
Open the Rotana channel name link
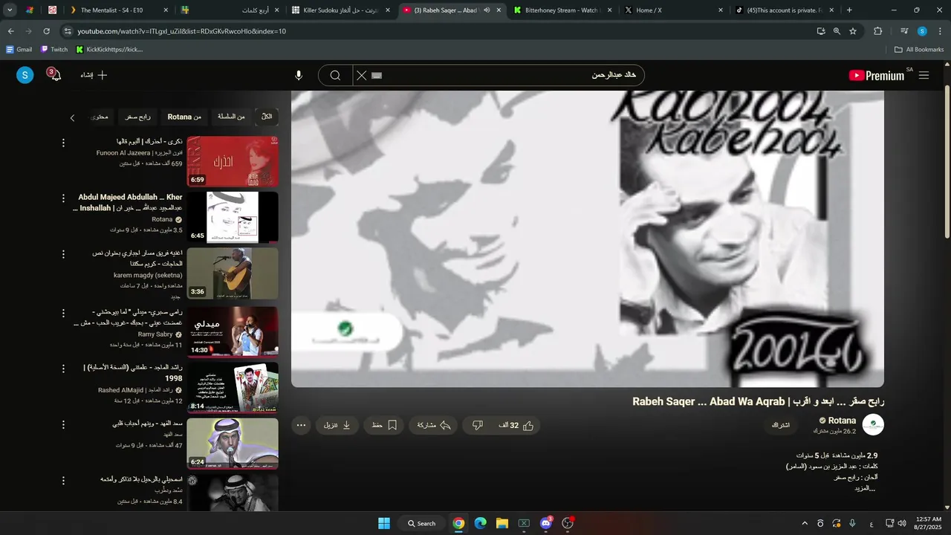pyautogui.click(x=842, y=421)
